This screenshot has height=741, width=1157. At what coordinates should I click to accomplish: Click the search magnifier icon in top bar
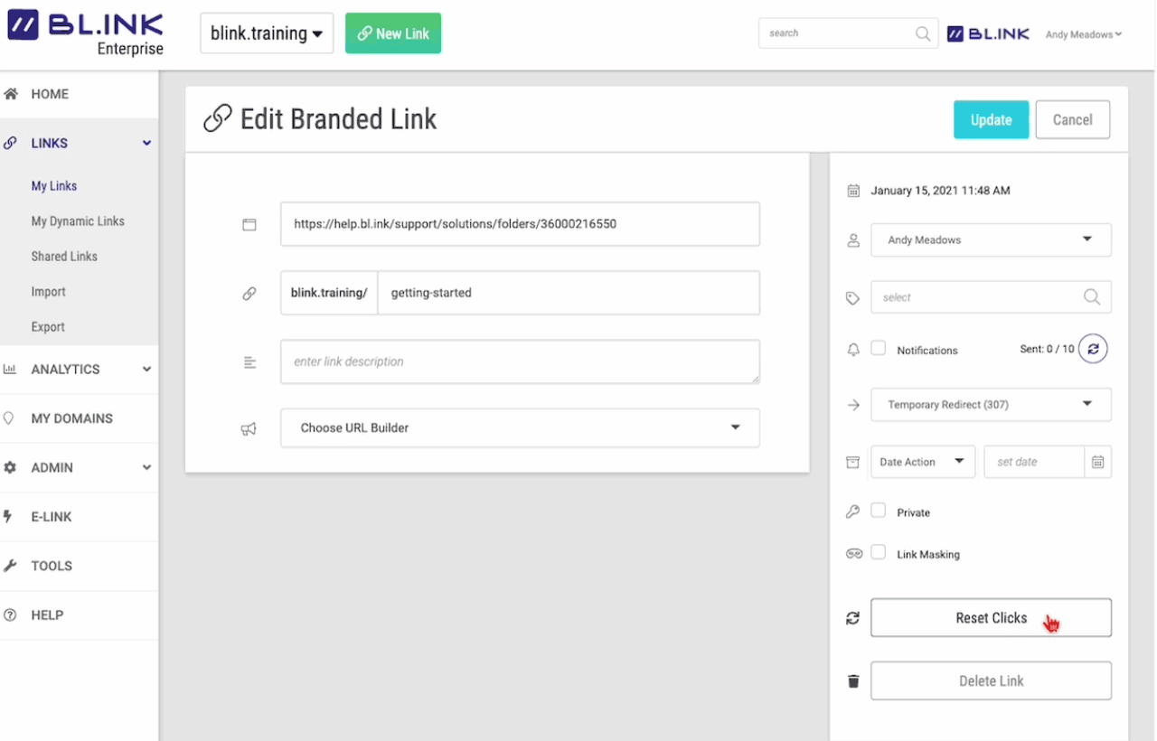[x=923, y=33]
